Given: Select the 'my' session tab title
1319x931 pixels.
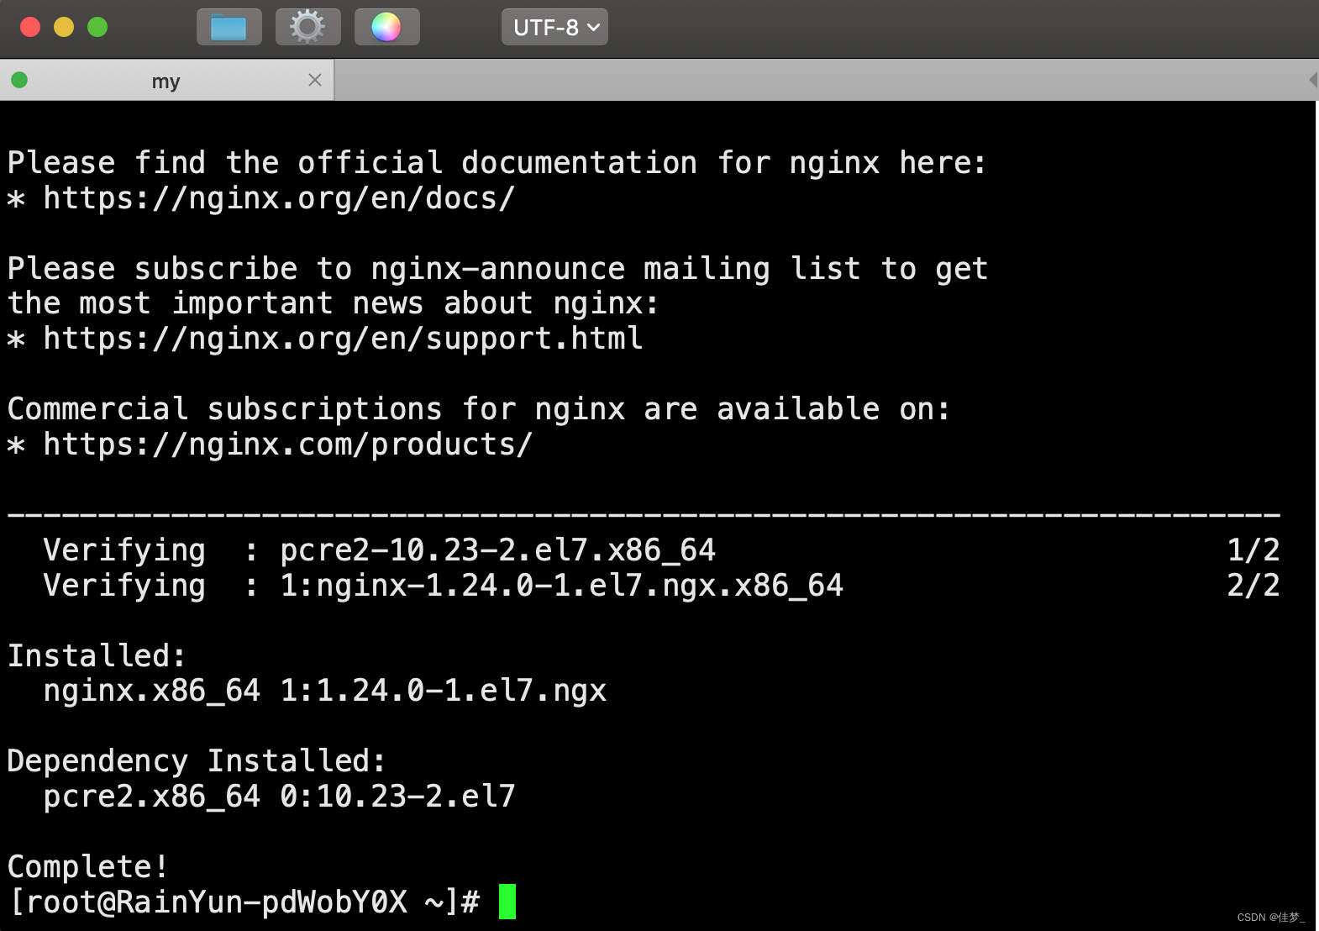Looking at the screenshot, I should coord(166,80).
